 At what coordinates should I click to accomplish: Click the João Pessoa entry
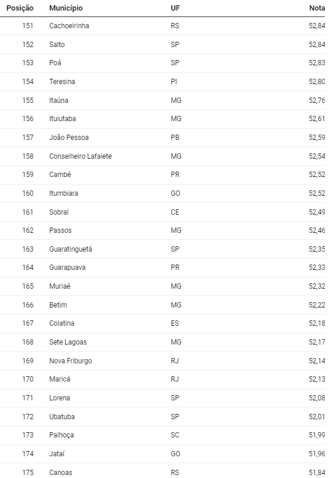[69, 138]
